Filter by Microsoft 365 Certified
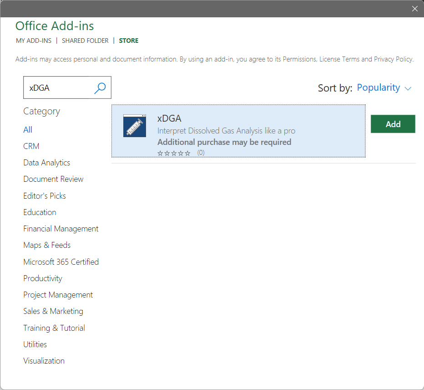Screen dimensions: 424x390 (61, 262)
